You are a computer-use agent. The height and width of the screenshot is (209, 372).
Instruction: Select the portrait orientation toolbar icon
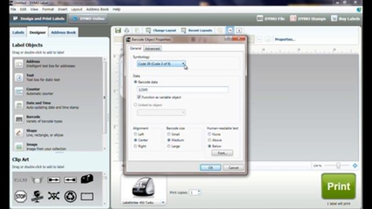click(x=230, y=30)
